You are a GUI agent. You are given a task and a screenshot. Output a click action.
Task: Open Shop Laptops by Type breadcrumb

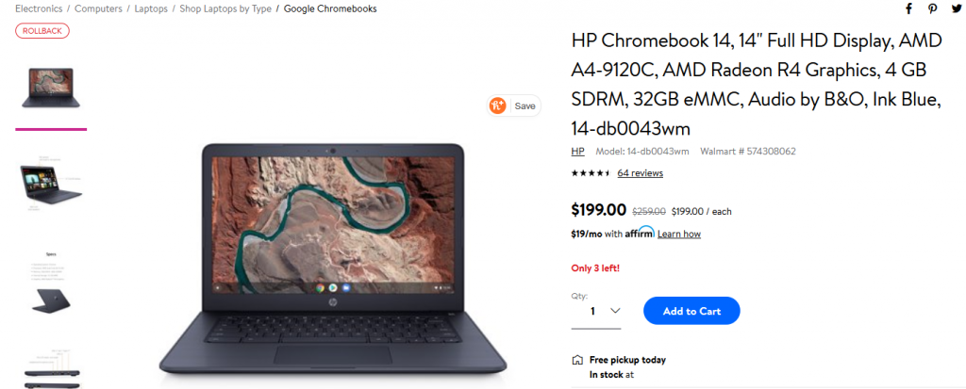[x=225, y=8]
